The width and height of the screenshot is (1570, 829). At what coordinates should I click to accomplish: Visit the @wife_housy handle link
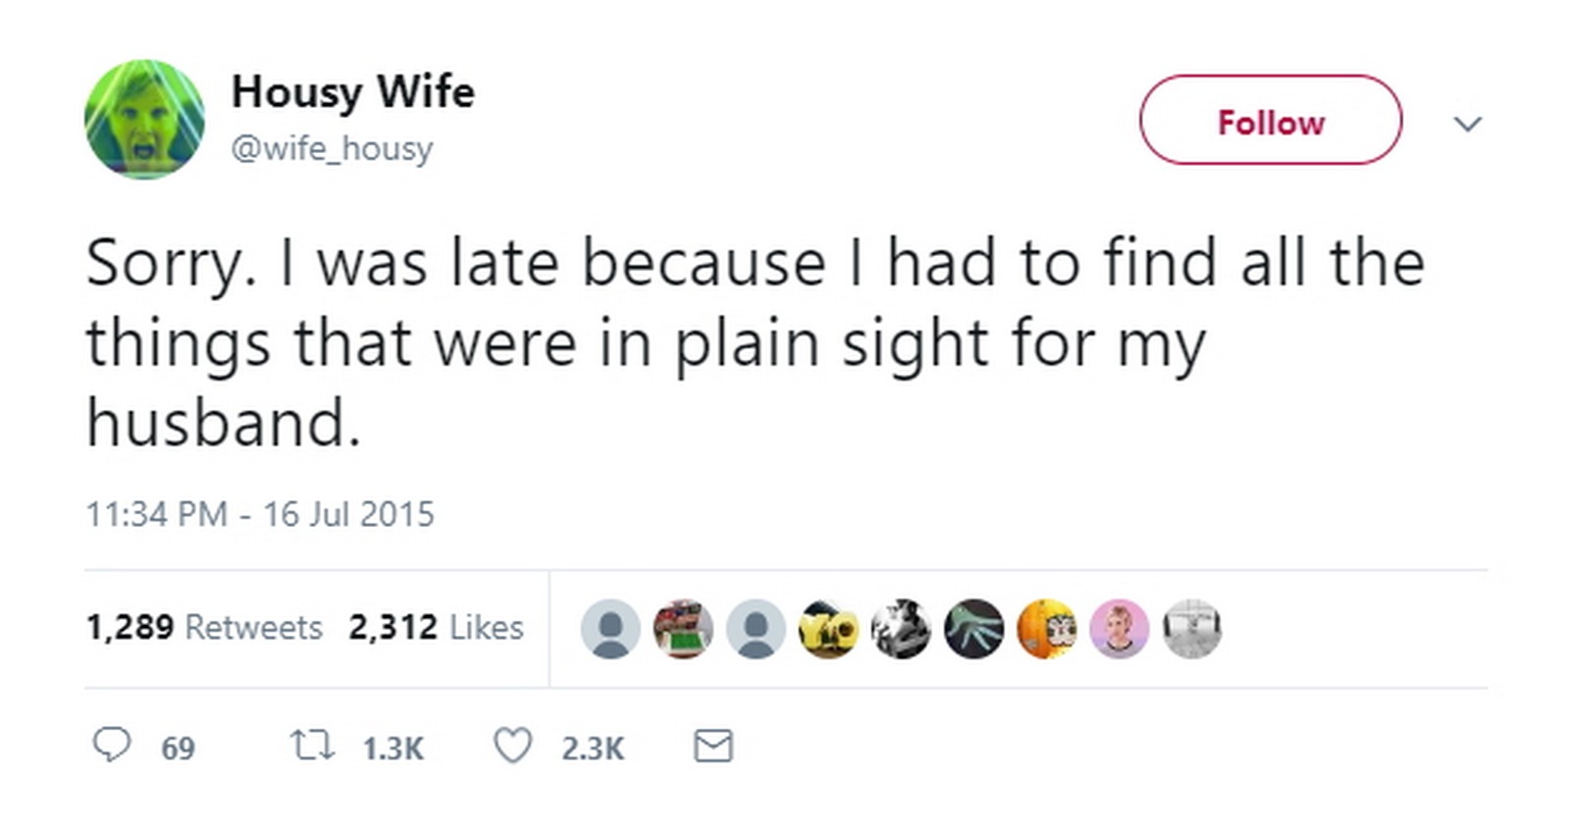pos(332,148)
